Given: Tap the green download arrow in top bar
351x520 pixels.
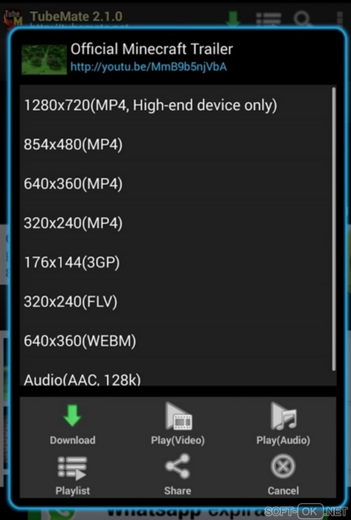Looking at the screenshot, I should pyautogui.click(x=233, y=18).
